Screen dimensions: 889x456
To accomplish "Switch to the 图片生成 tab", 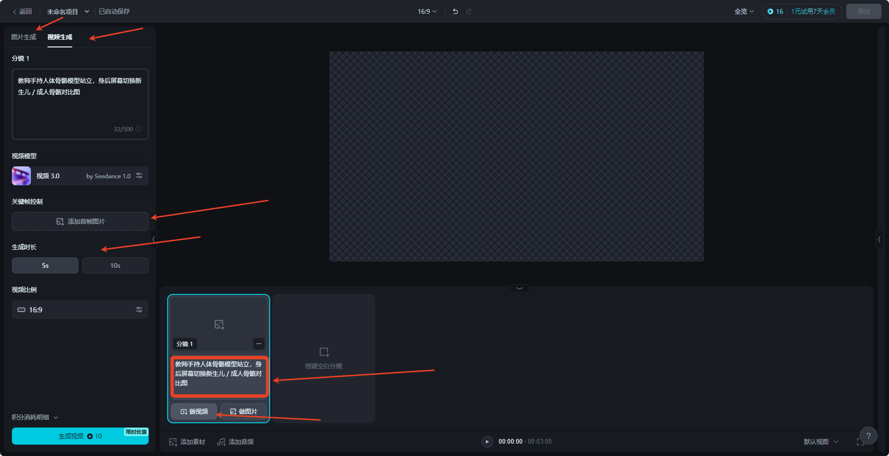I will coord(24,37).
